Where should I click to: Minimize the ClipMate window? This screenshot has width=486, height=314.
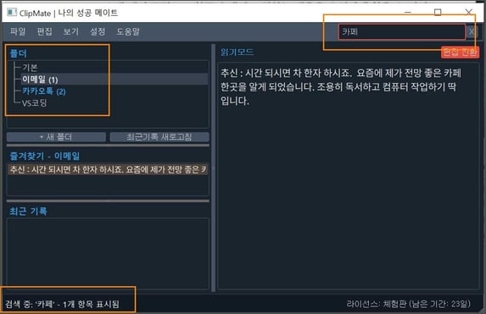(x=408, y=12)
